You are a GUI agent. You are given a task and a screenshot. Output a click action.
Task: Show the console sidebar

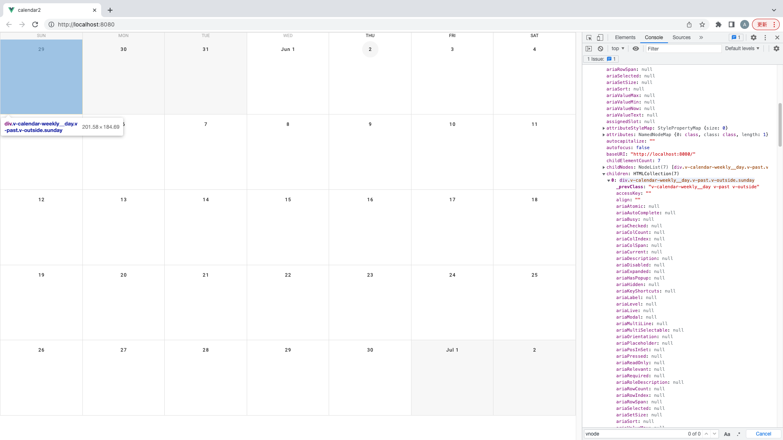(588, 48)
